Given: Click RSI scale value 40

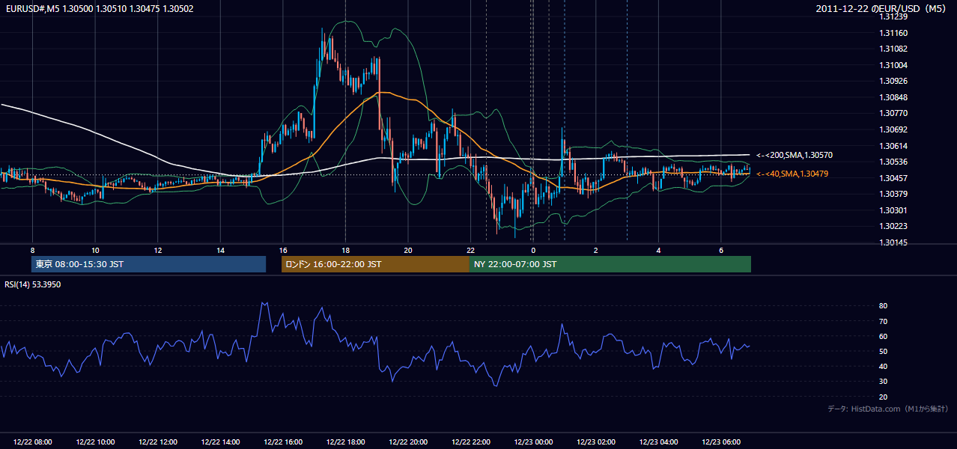Looking at the screenshot, I should tap(883, 366).
